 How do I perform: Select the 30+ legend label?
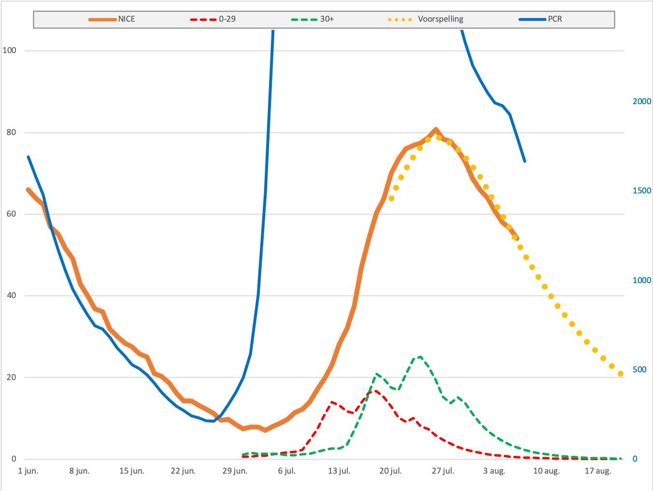tap(327, 19)
